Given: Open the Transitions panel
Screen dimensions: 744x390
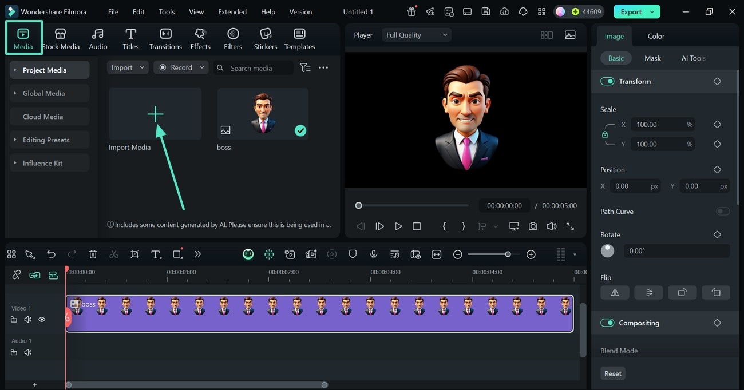Looking at the screenshot, I should click(165, 38).
